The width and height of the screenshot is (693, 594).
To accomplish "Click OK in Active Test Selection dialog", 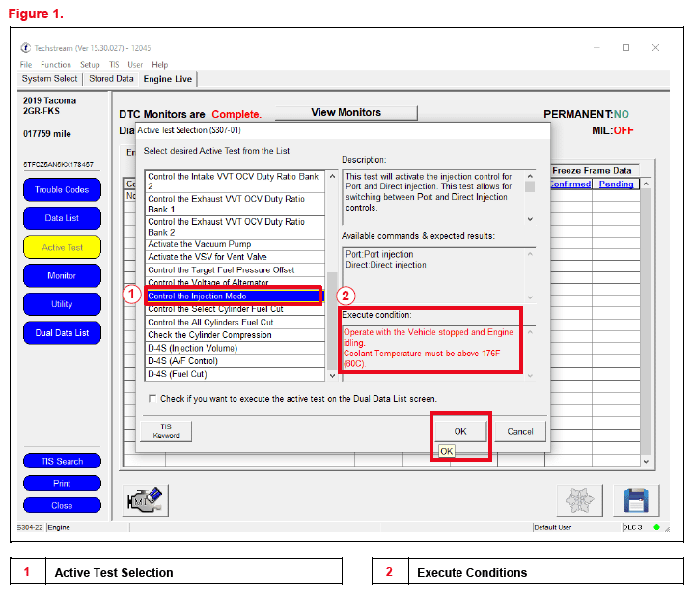I will point(460,431).
